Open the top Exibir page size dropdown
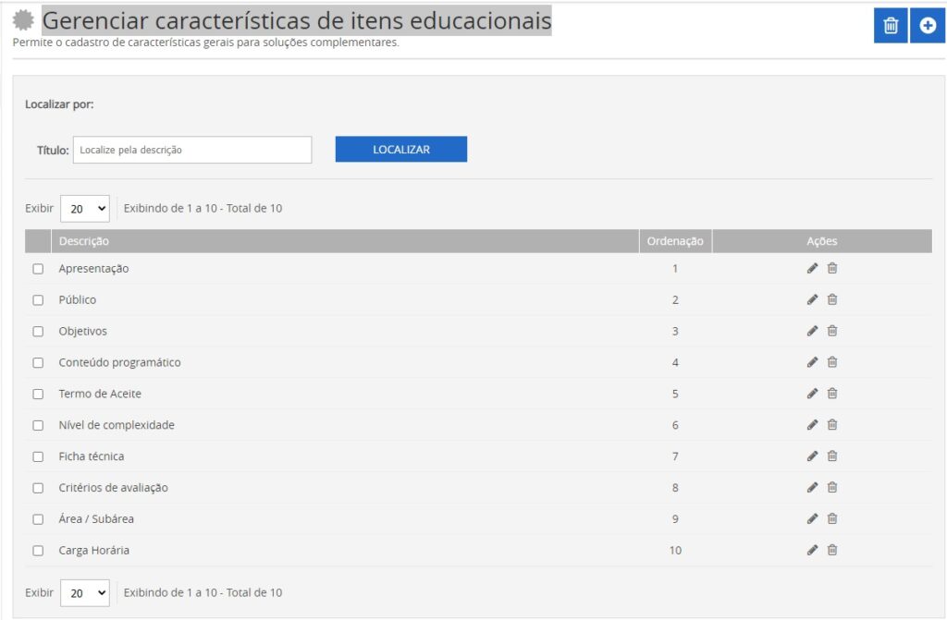This screenshot has height=620, width=947. click(85, 209)
